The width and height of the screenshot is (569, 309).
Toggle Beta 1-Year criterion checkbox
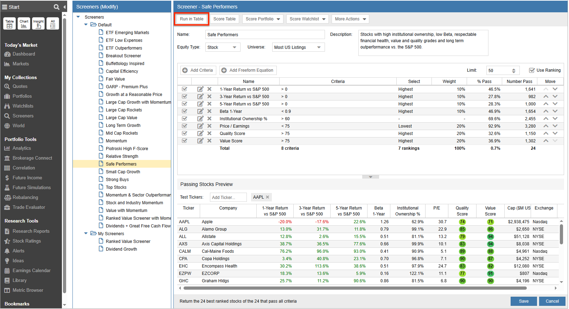(x=184, y=111)
